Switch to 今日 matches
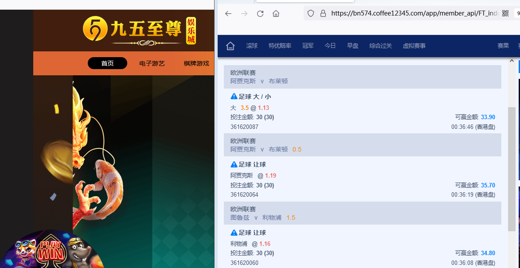The width and height of the screenshot is (520, 268). click(x=330, y=46)
